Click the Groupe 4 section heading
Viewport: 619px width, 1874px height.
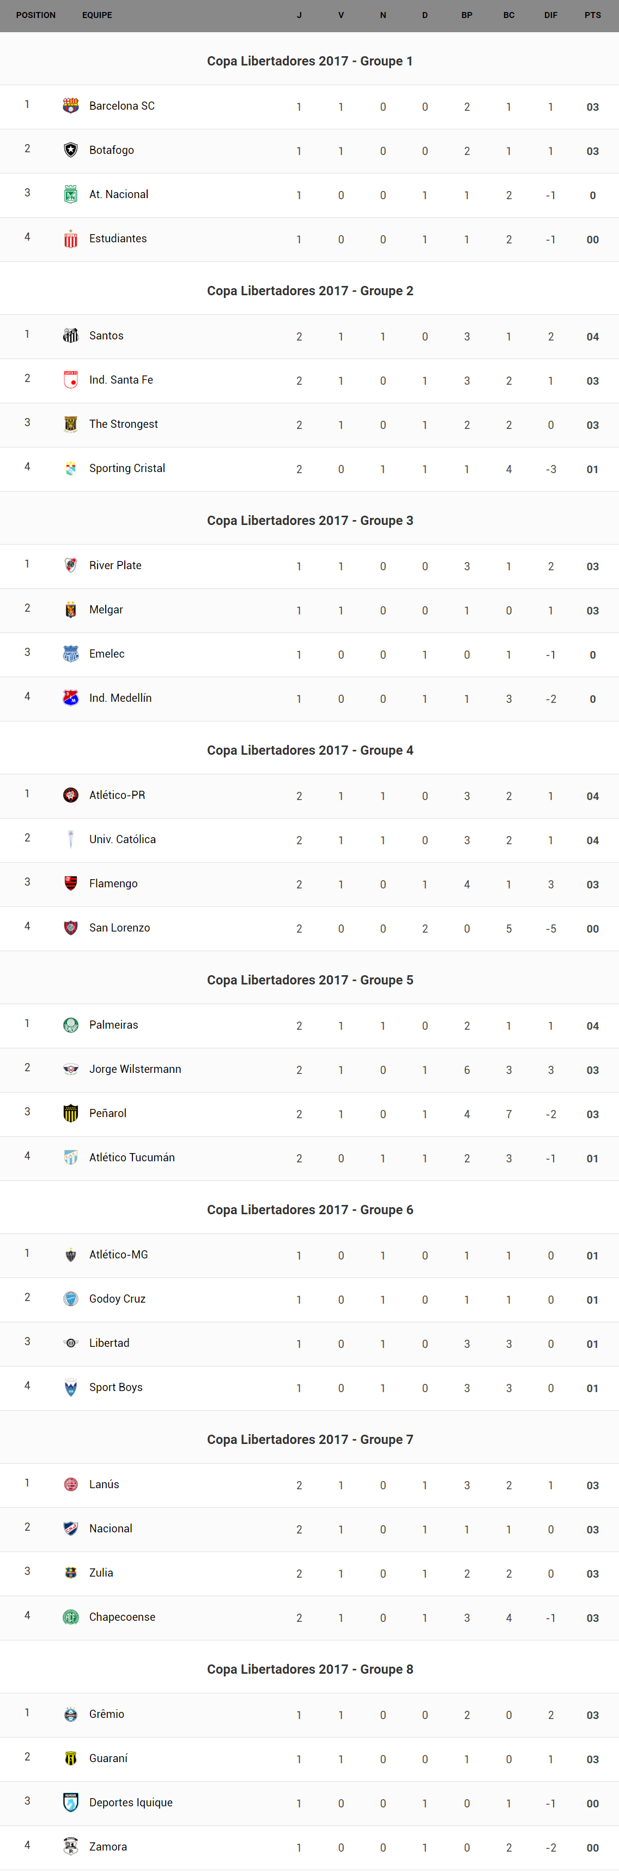click(309, 750)
